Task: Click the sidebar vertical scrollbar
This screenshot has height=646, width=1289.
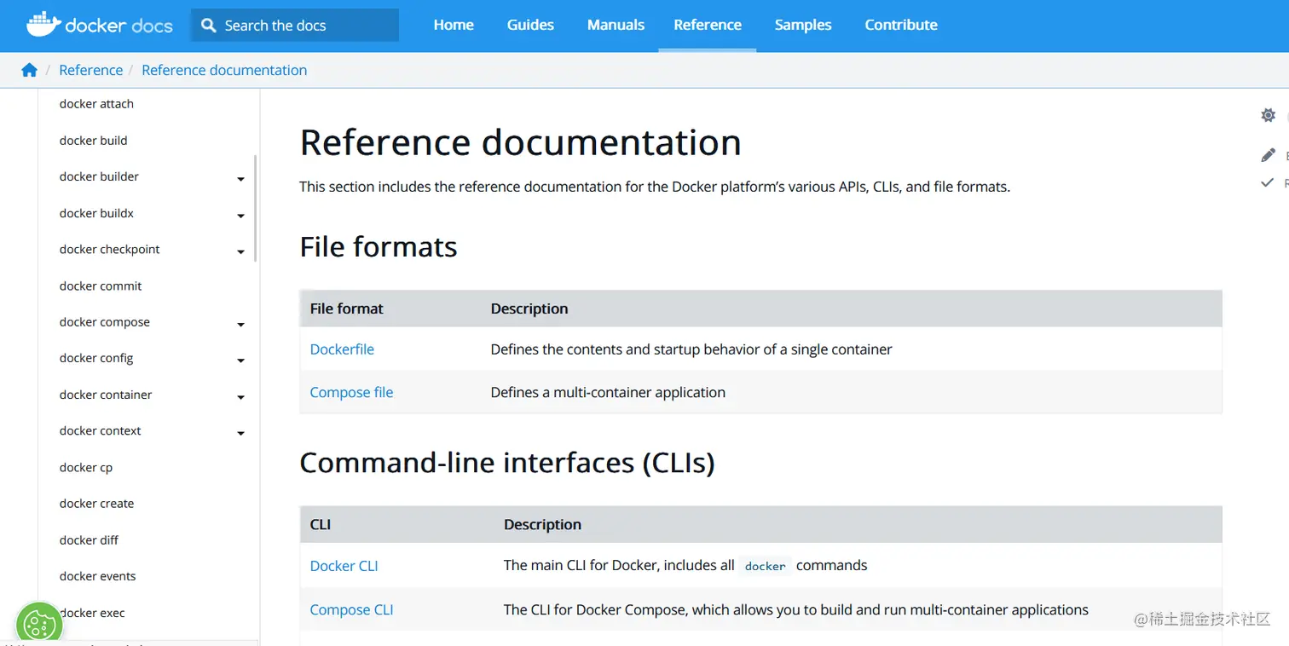Action: (x=256, y=208)
